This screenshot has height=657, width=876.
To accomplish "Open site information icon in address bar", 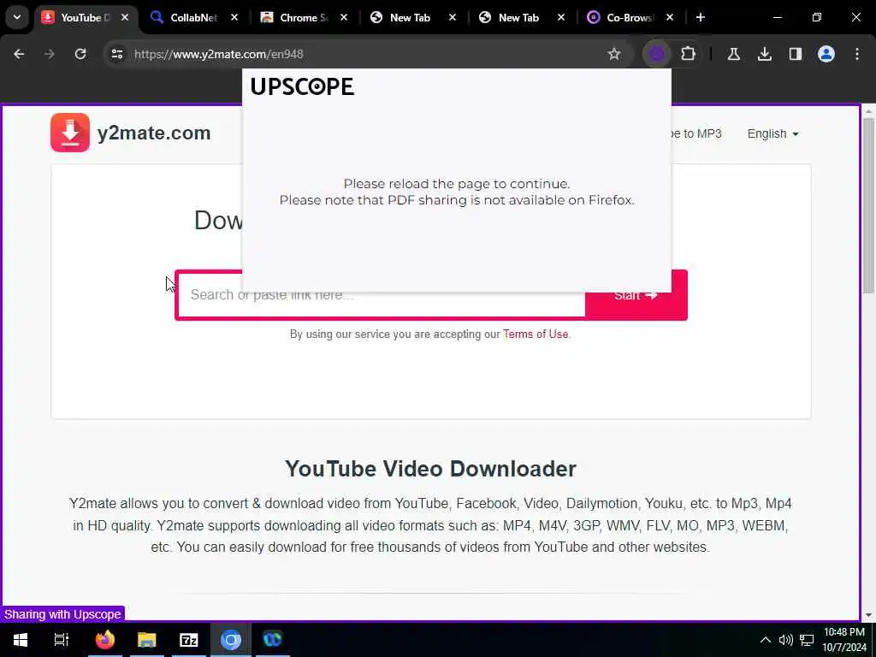I will coord(116,54).
